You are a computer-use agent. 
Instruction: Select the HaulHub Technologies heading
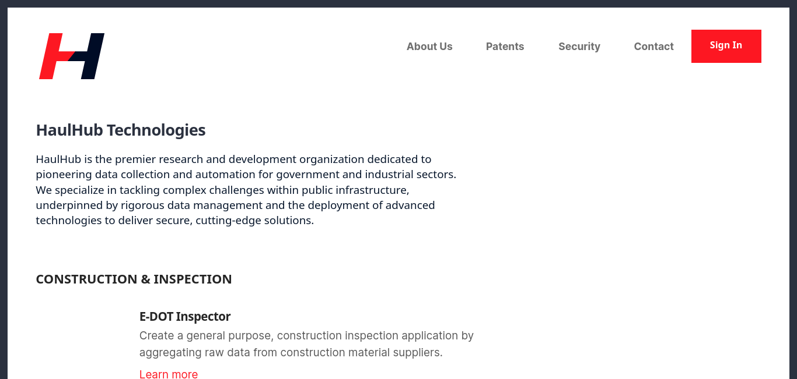coord(121,130)
